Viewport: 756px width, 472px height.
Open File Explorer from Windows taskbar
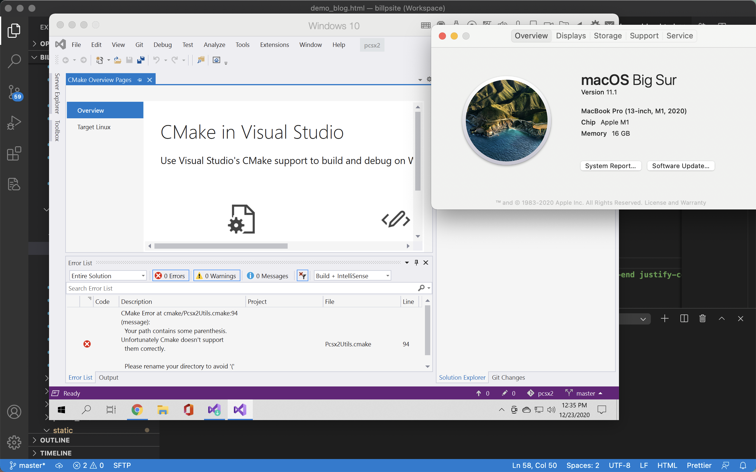point(163,409)
